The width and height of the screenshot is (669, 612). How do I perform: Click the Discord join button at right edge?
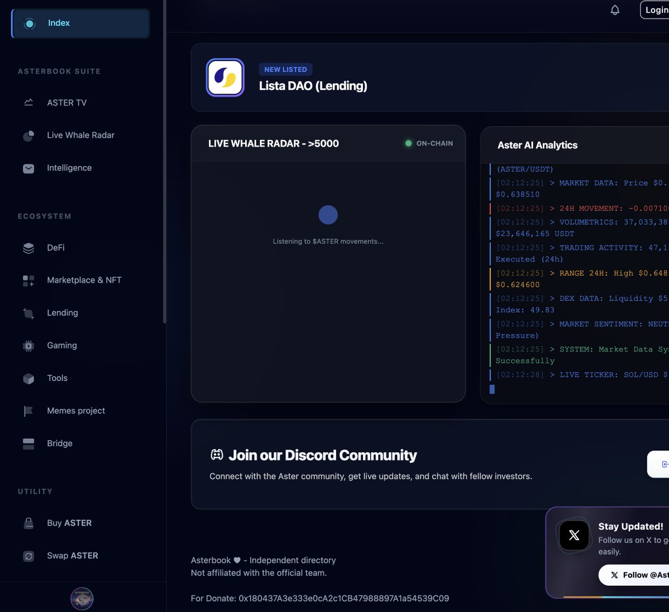[658, 464]
